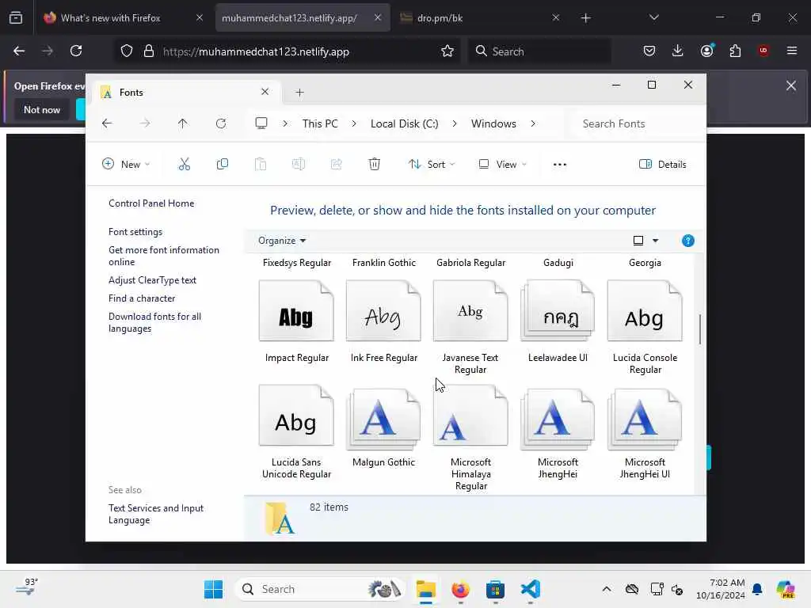Image resolution: width=811 pixels, height=608 pixels.
Task: Click Not now in Firefox notification
Action: (42, 109)
